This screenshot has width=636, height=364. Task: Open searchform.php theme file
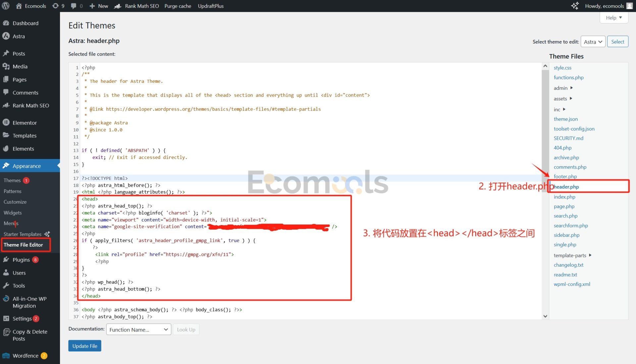pyautogui.click(x=571, y=226)
